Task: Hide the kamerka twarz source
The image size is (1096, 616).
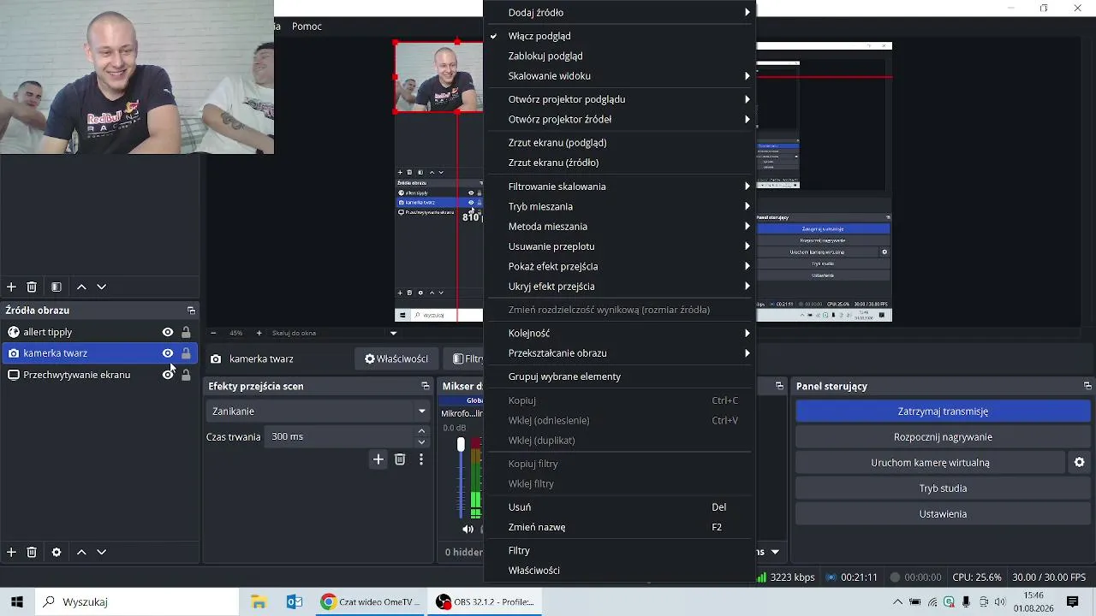Action: point(168,353)
